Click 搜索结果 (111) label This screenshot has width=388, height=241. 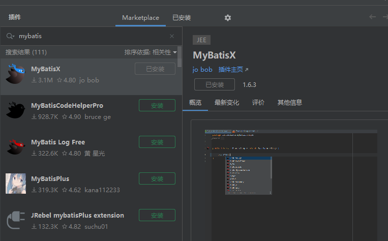(26, 52)
